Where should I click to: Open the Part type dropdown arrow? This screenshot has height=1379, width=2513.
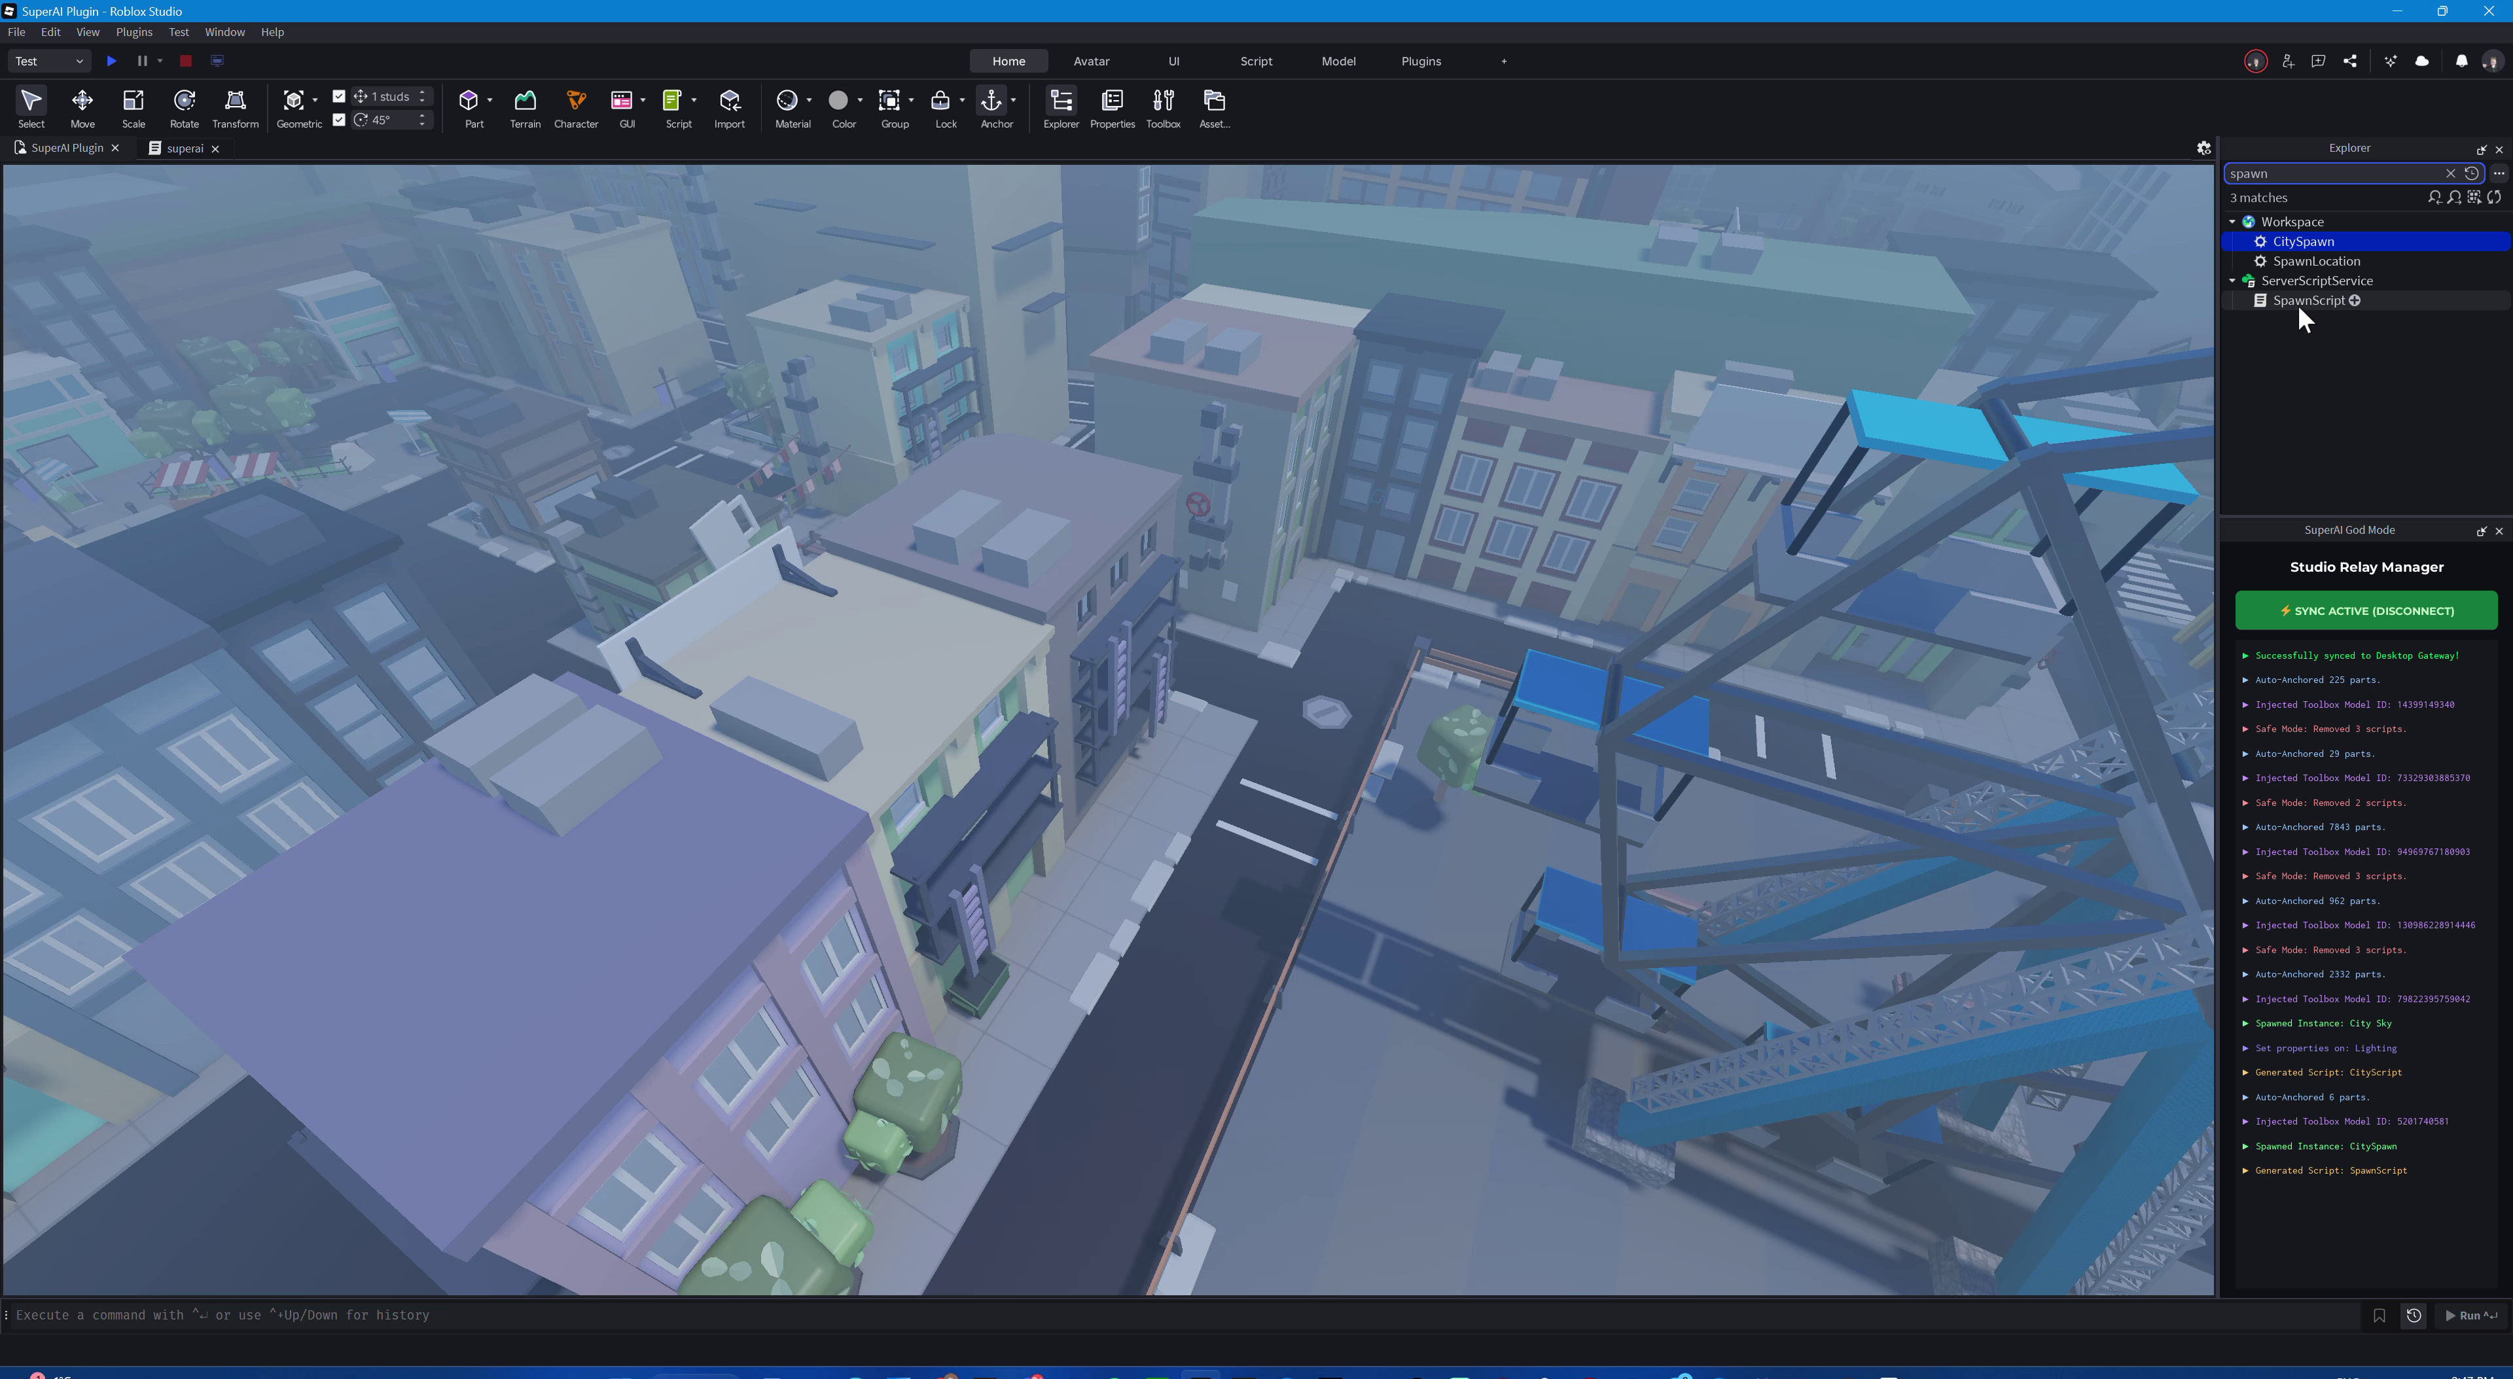[x=490, y=101]
